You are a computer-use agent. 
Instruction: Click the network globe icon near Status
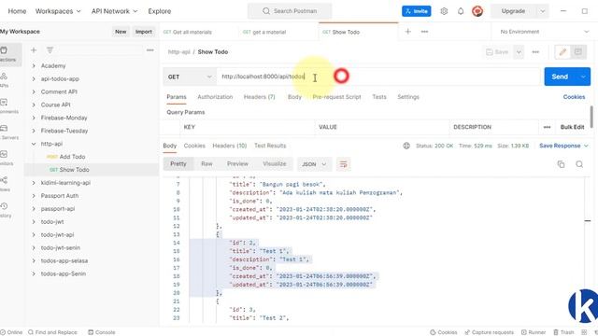406,146
